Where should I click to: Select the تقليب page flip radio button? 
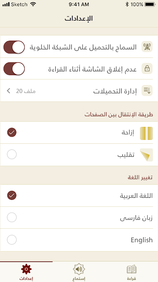[12, 154]
